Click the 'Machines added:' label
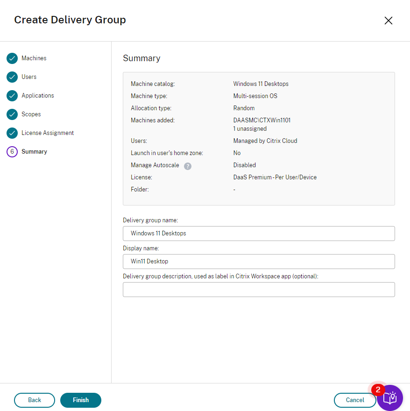 click(x=153, y=120)
